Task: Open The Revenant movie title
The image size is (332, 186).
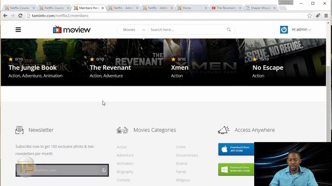Action: click(110, 68)
